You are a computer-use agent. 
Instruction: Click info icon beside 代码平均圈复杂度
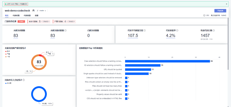coord(145,30)
